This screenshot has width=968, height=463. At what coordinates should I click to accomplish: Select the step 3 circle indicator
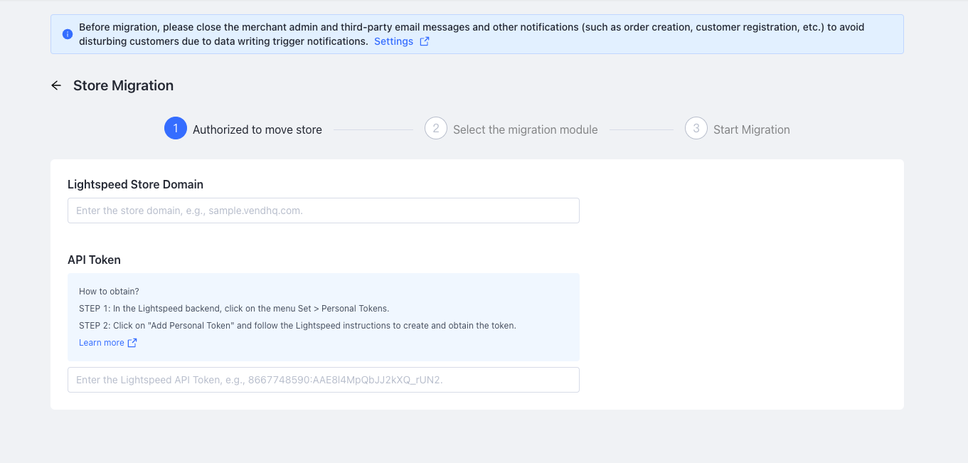696,129
